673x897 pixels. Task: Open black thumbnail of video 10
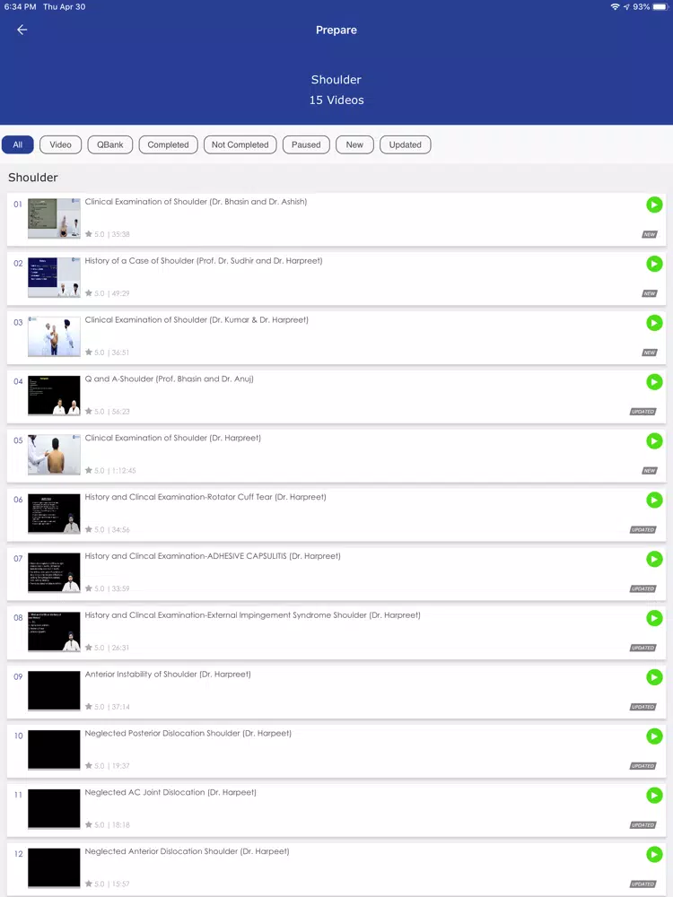[55, 749]
